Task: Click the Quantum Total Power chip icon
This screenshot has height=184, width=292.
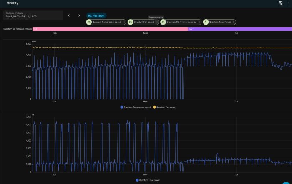Action: (206, 22)
